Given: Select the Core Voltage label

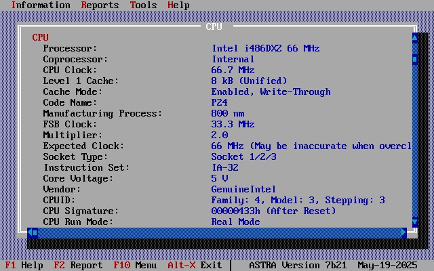Looking at the screenshot, I should point(78,179).
